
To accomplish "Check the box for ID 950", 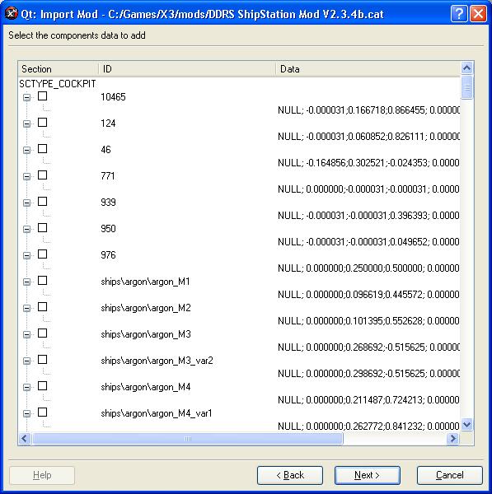I will pyautogui.click(x=42, y=228).
